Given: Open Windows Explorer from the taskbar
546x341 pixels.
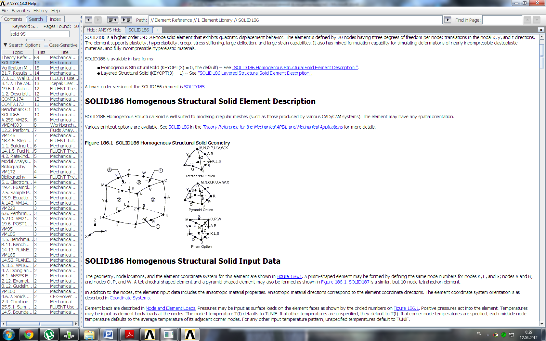Looking at the screenshot, I should [89, 335].
